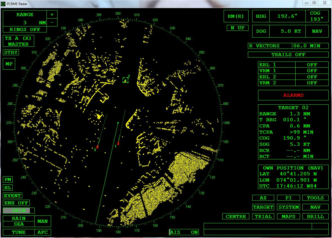Change RM(R) motion mode
This screenshot has width=332, height=238.
coord(236,16)
